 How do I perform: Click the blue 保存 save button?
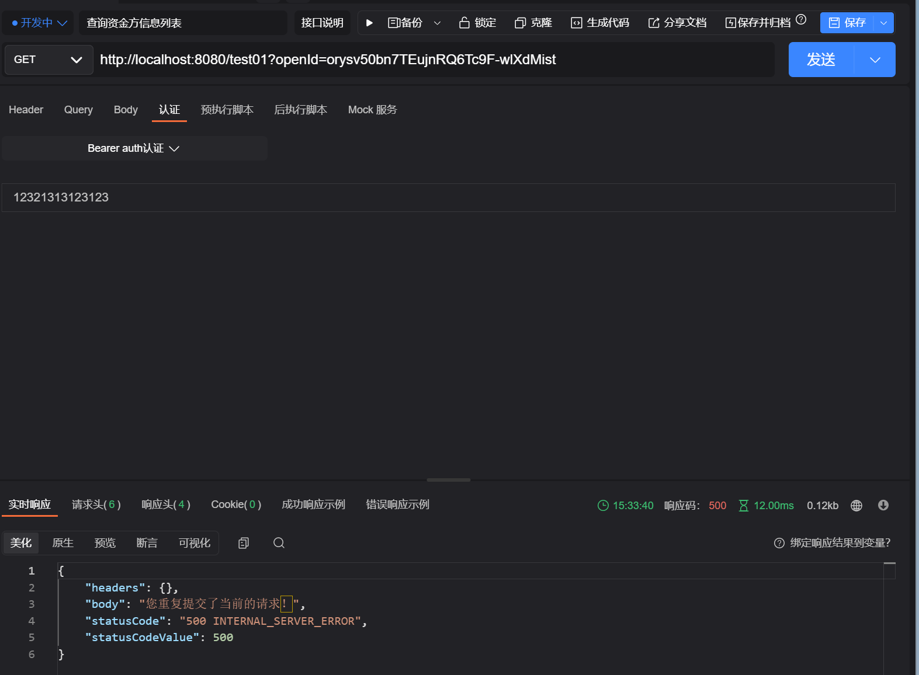coord(847,23)
